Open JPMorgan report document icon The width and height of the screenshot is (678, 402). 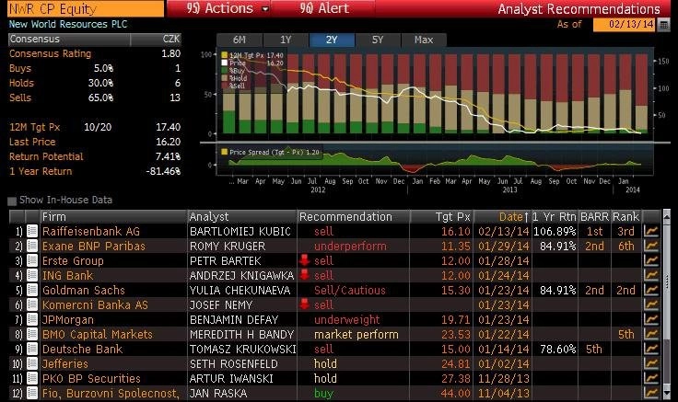(x=32, y=319)
